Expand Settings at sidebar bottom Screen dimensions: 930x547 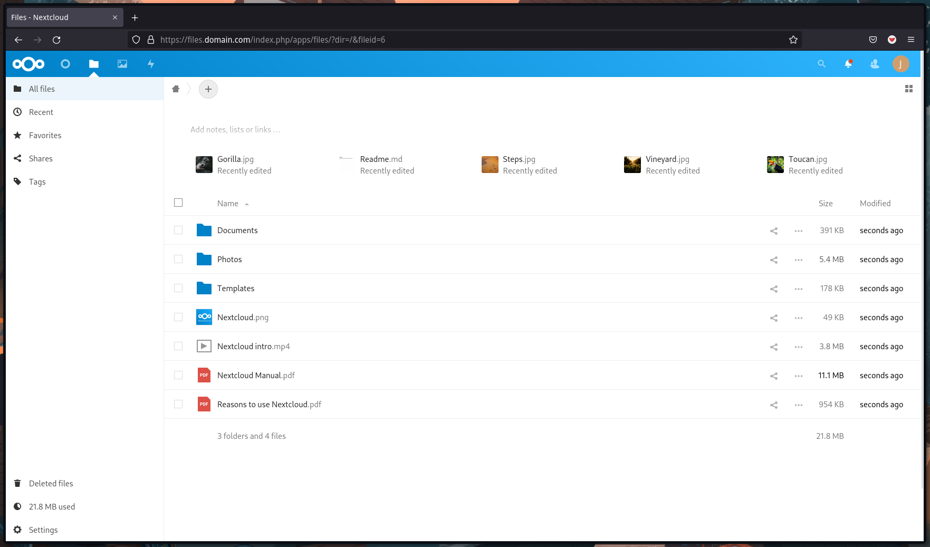tap(85, 530)
